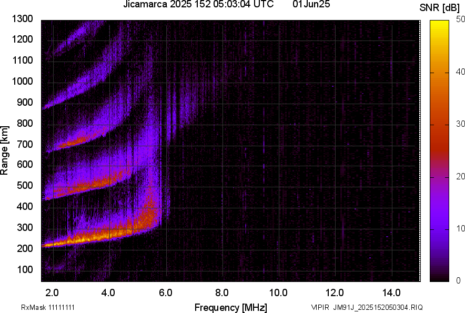Click the 'VIPIR' footer label
This screenshot has height=313, width=465.
point(320,307)
